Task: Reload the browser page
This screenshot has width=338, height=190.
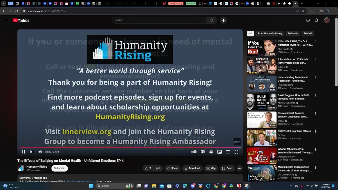Action: (16, 11)
